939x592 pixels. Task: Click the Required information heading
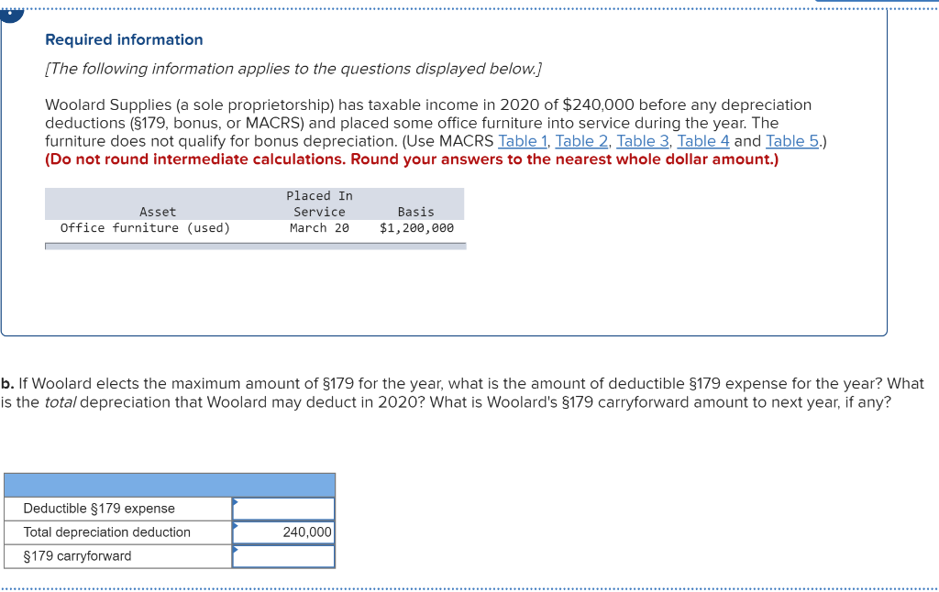124,39
